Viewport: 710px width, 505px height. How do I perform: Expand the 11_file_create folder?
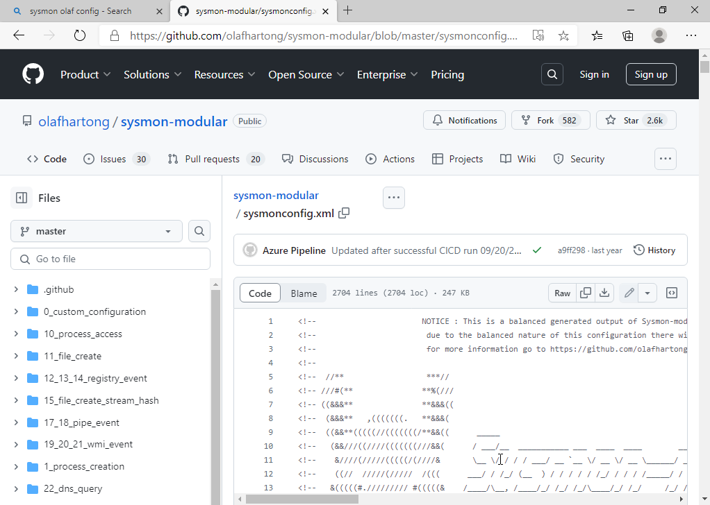[x=16, y=356]
